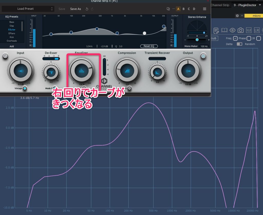Uncheck the Freq checkbox
263x215 pixels.
(235, 39)
